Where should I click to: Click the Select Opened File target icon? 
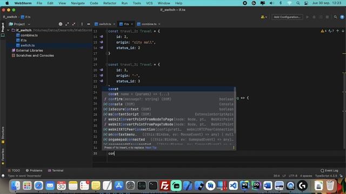[x=61, y=24]
